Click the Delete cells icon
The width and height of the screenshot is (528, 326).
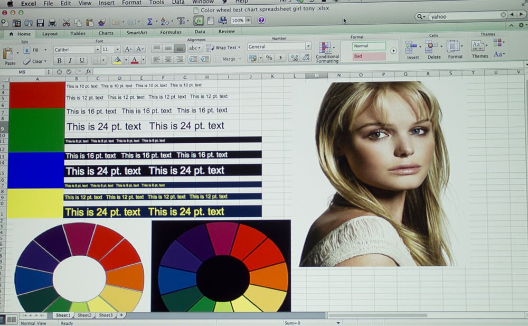click(433, 50)
